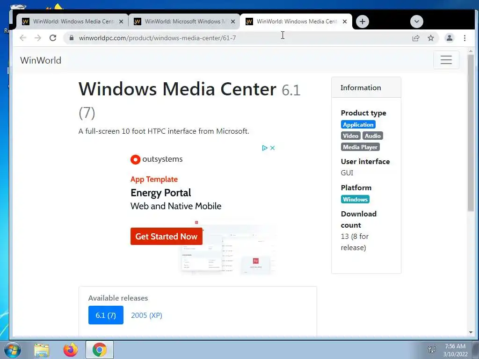
Task: Switch to WinWorld: Microsoft Windows tab
Action: (x=184, y=22)
